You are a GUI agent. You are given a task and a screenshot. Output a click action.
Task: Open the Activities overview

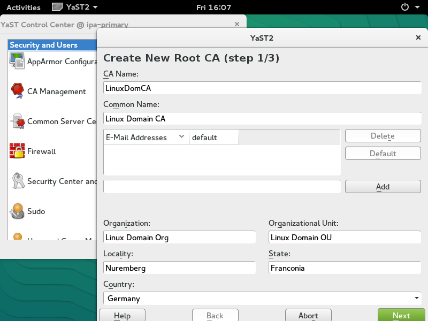point(23,7)
